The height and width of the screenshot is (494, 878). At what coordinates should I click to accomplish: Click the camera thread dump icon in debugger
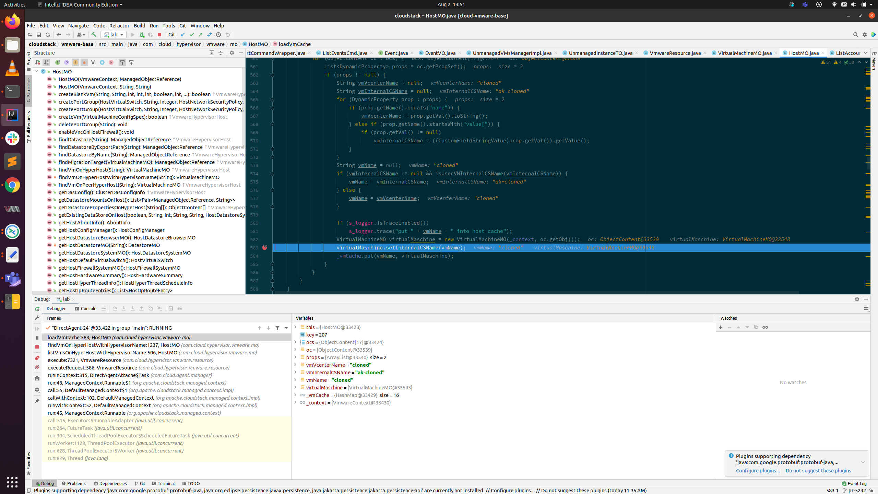click(37, 378)
